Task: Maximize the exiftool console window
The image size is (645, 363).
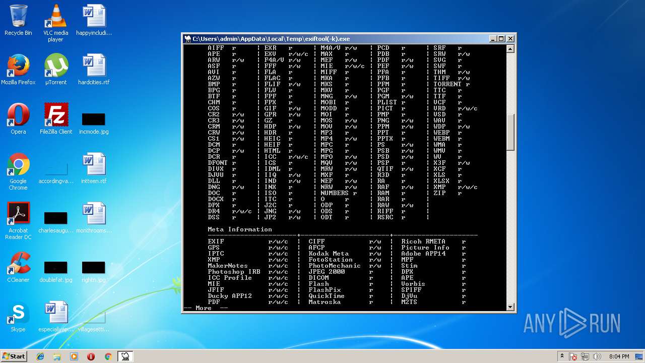Action: pyautogui.click(x=501, y=39)
